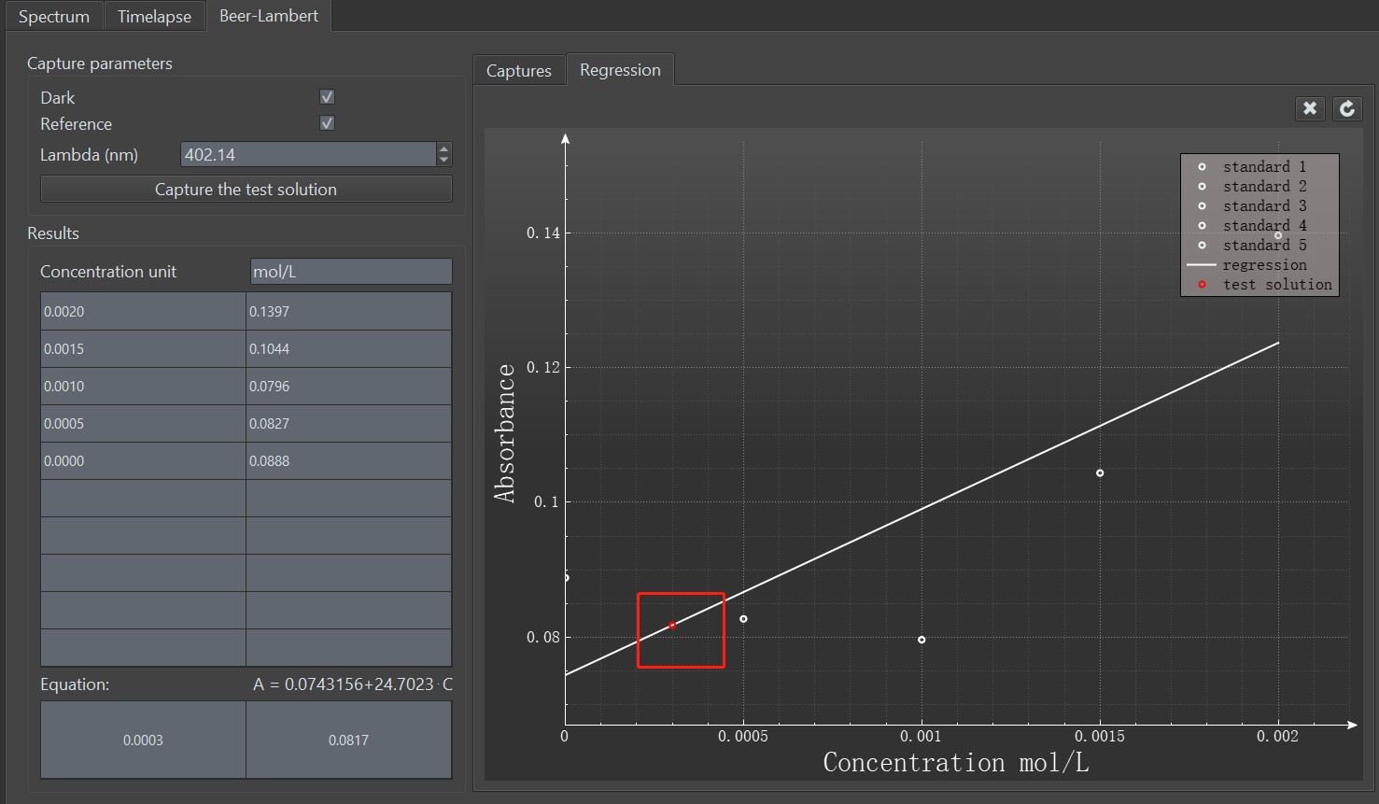This screenshot has width=1379, height=804.
Task: Select absorbance cell 0.1044
Action: [x=348, y=348]
